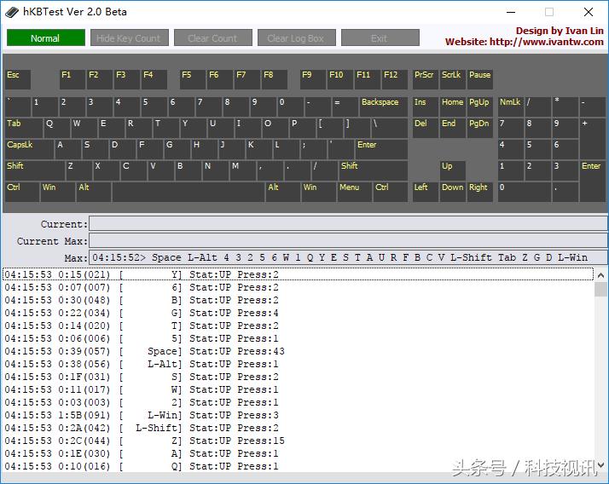The width and height of the screenshot is (609, 484).
Task: Click the Left arrow key tile
Action: (x=426, y=192)
